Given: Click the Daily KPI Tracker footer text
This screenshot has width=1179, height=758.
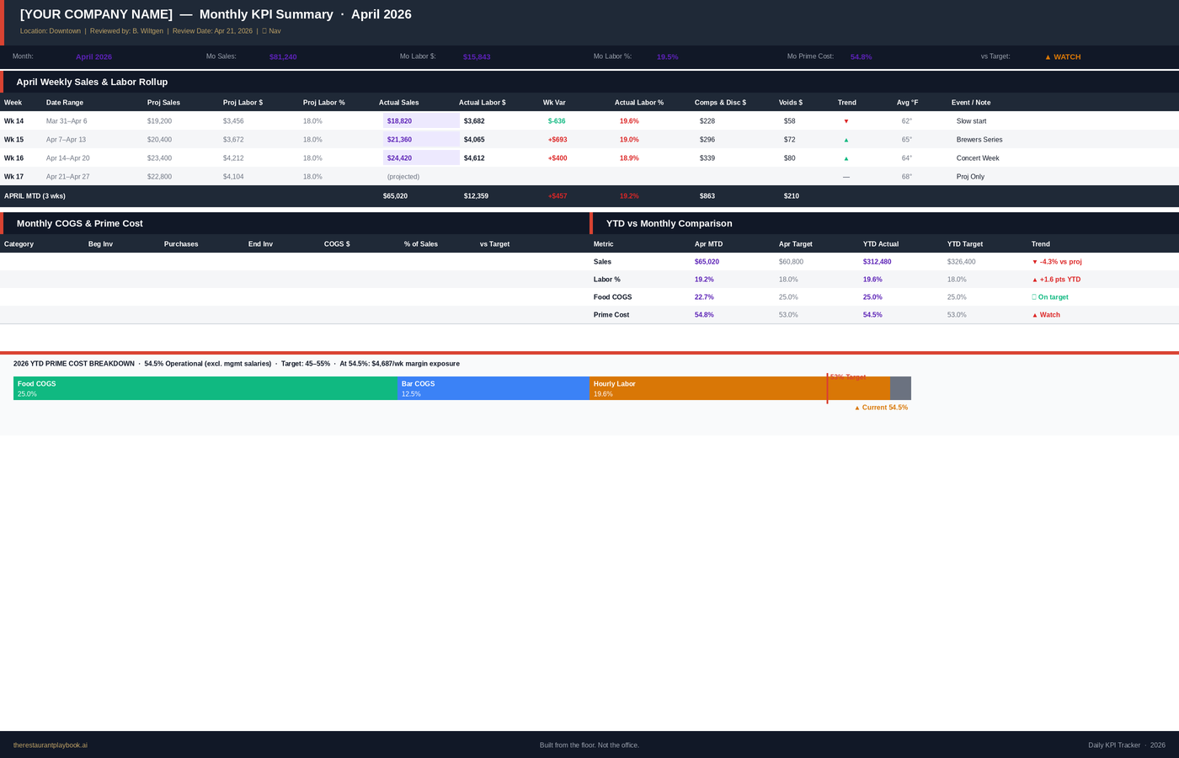Looking at the screenshot, I should point(1127,745).
